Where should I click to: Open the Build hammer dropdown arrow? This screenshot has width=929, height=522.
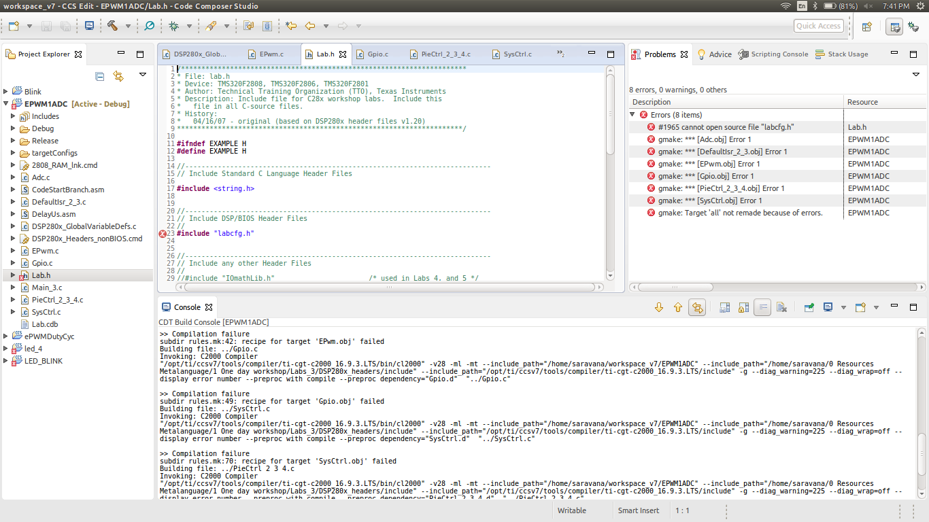128,26
